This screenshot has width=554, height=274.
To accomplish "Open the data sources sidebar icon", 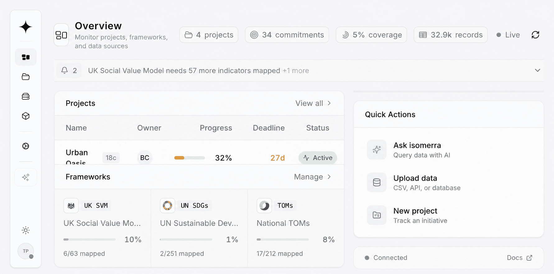I will pos(26,97).
